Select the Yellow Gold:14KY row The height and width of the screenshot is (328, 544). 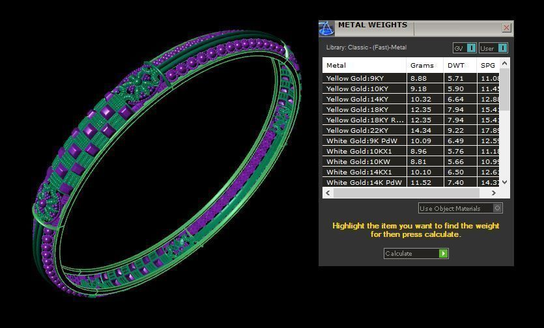click(411, 99)
